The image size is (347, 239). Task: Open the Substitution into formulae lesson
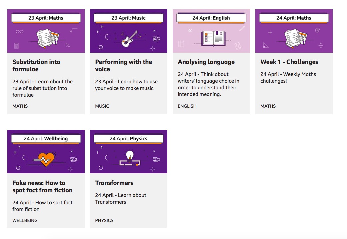[36, 66]
